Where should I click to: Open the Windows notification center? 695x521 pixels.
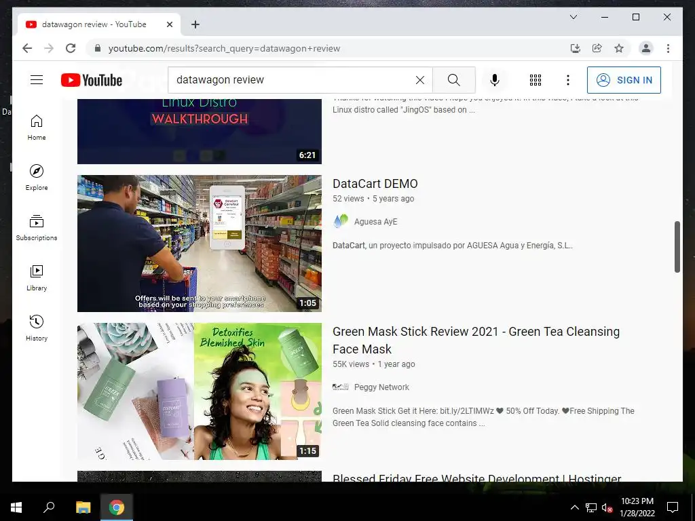pyautogui.click(x=673, y=507)
